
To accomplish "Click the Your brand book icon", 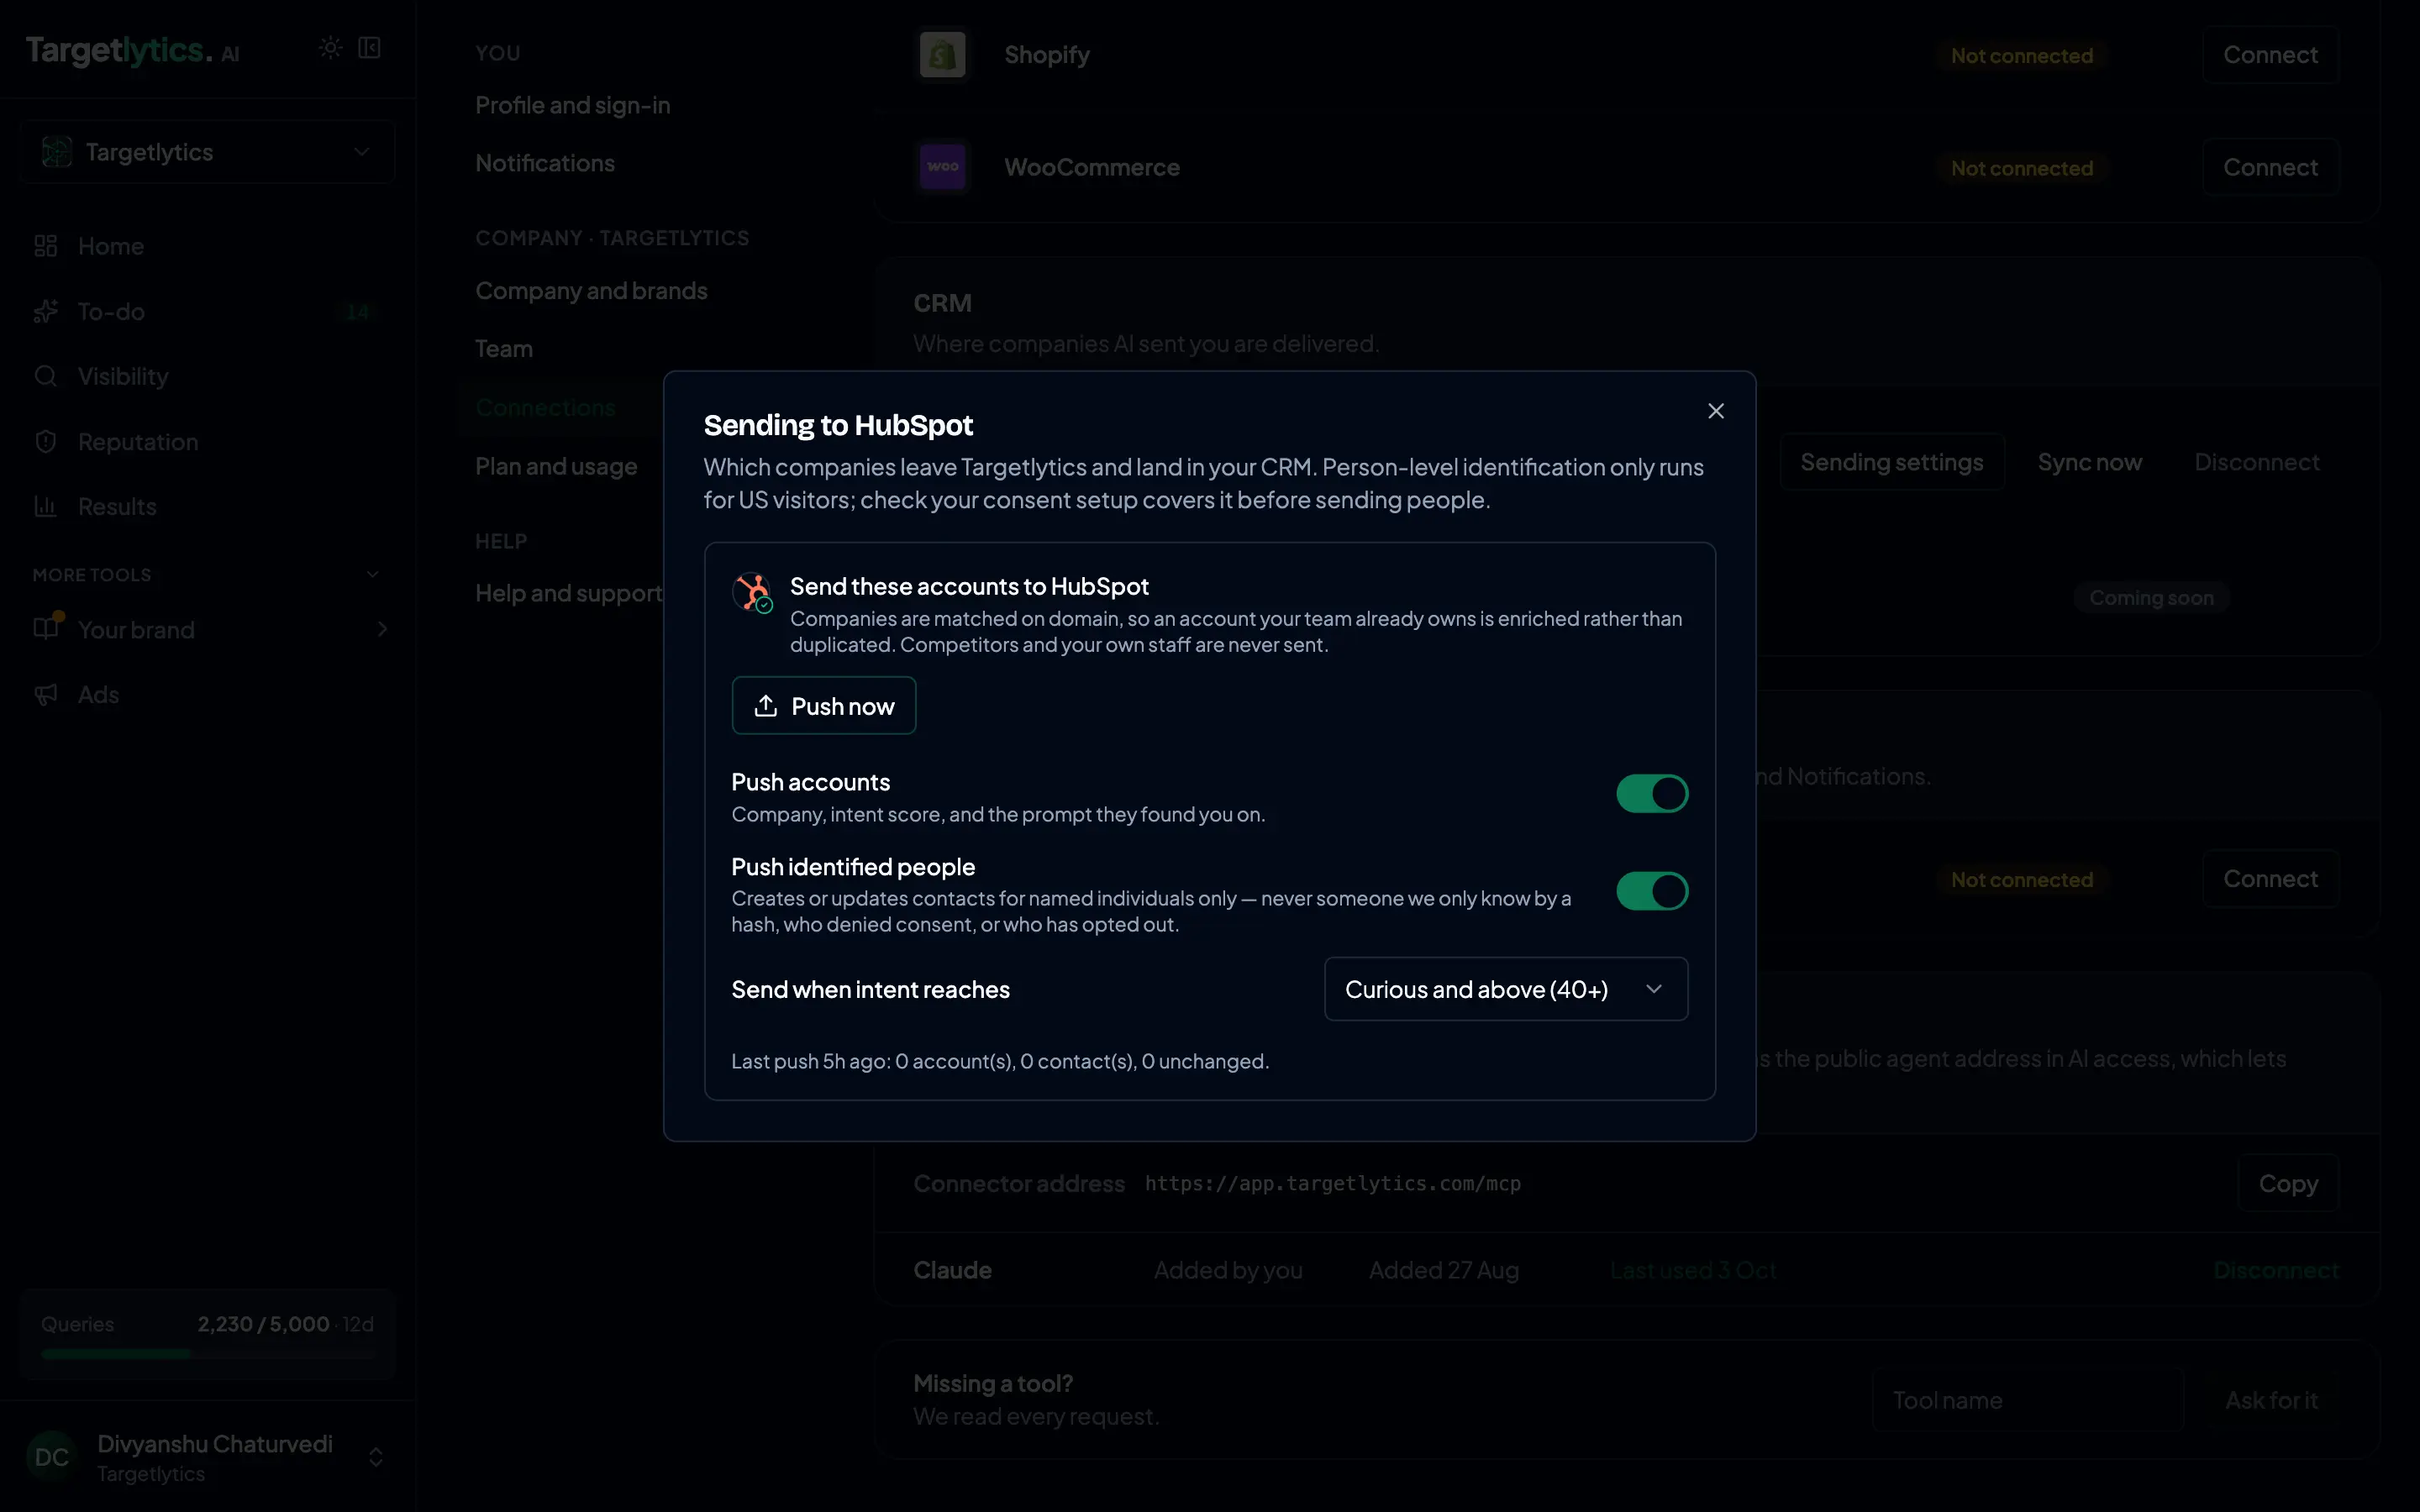I will [x=46, y=629].
